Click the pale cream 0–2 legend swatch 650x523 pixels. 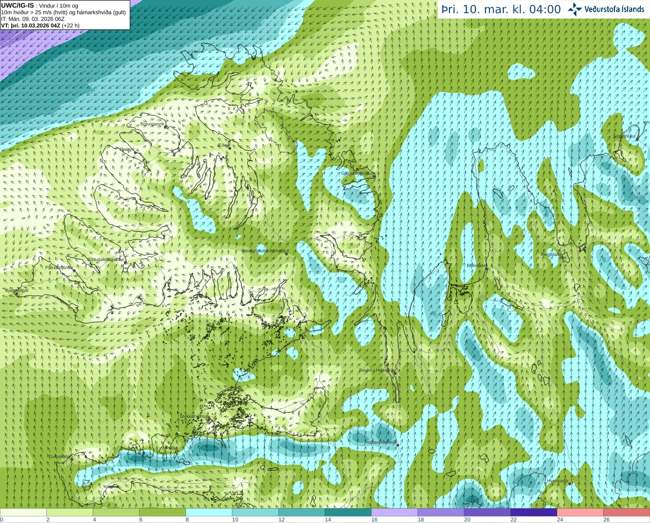[23, 512]
